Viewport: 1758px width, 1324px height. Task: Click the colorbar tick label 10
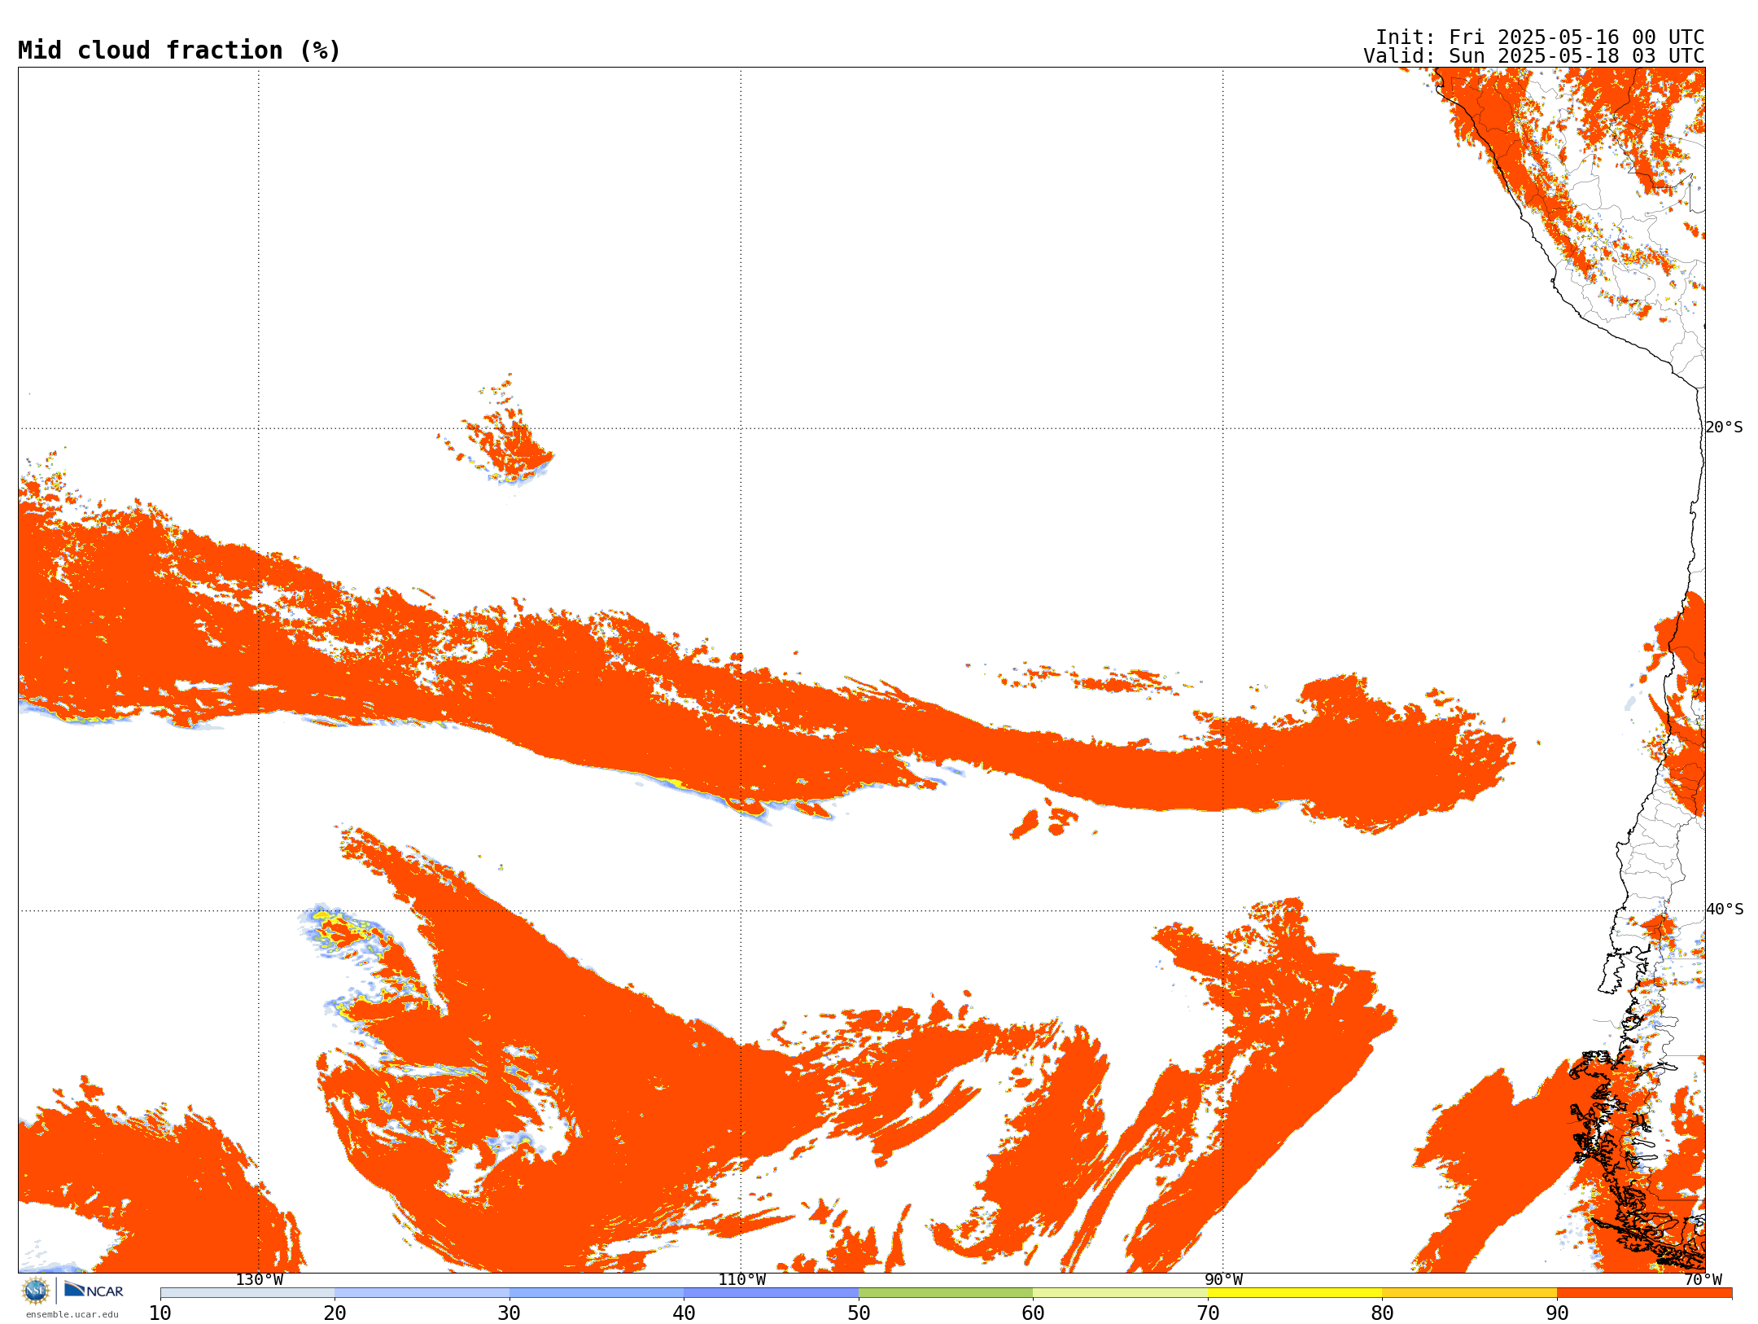(160, 1313)
